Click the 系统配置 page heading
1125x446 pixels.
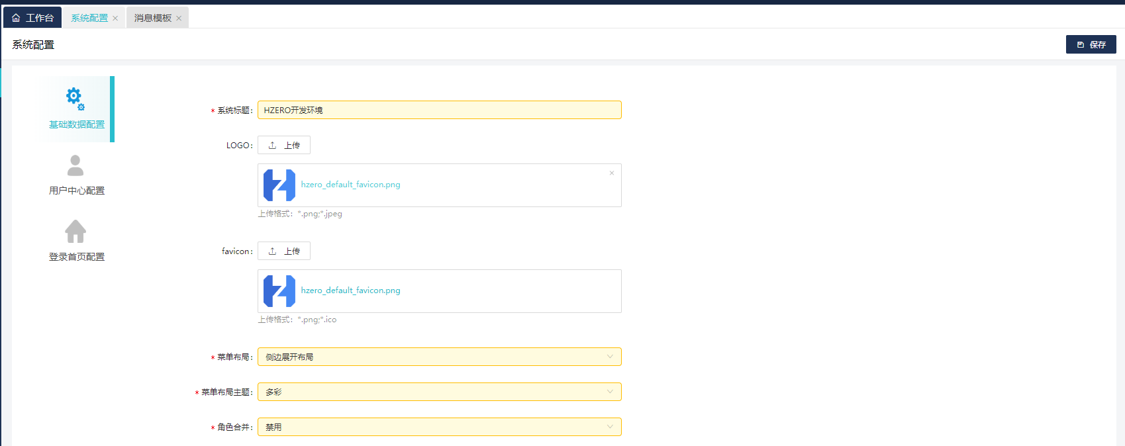pos(33,44)
